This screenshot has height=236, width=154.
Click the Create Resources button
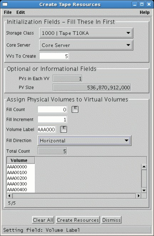[x=78, y=220]
